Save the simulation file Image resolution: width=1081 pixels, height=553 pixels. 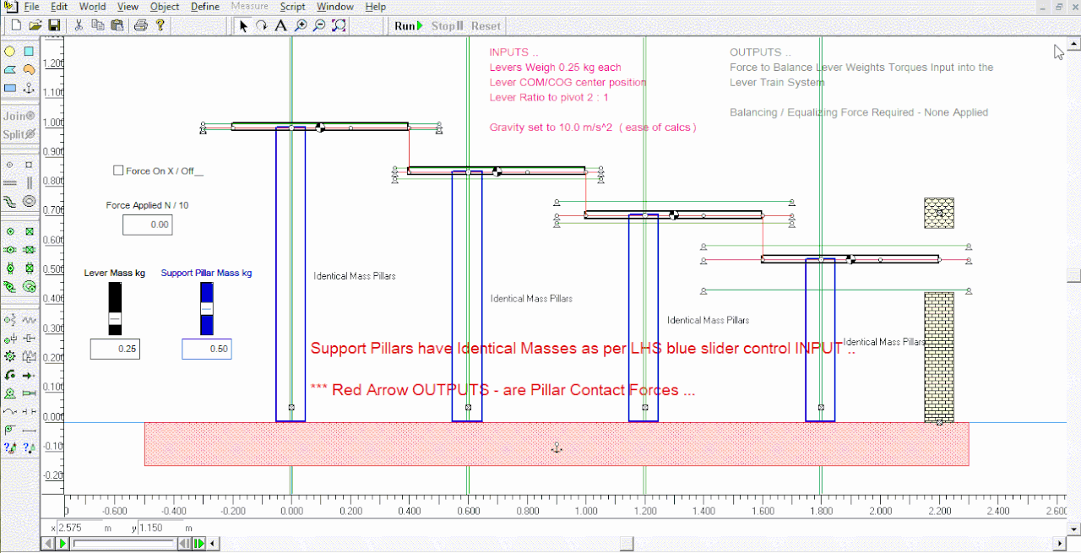point(53,25)
